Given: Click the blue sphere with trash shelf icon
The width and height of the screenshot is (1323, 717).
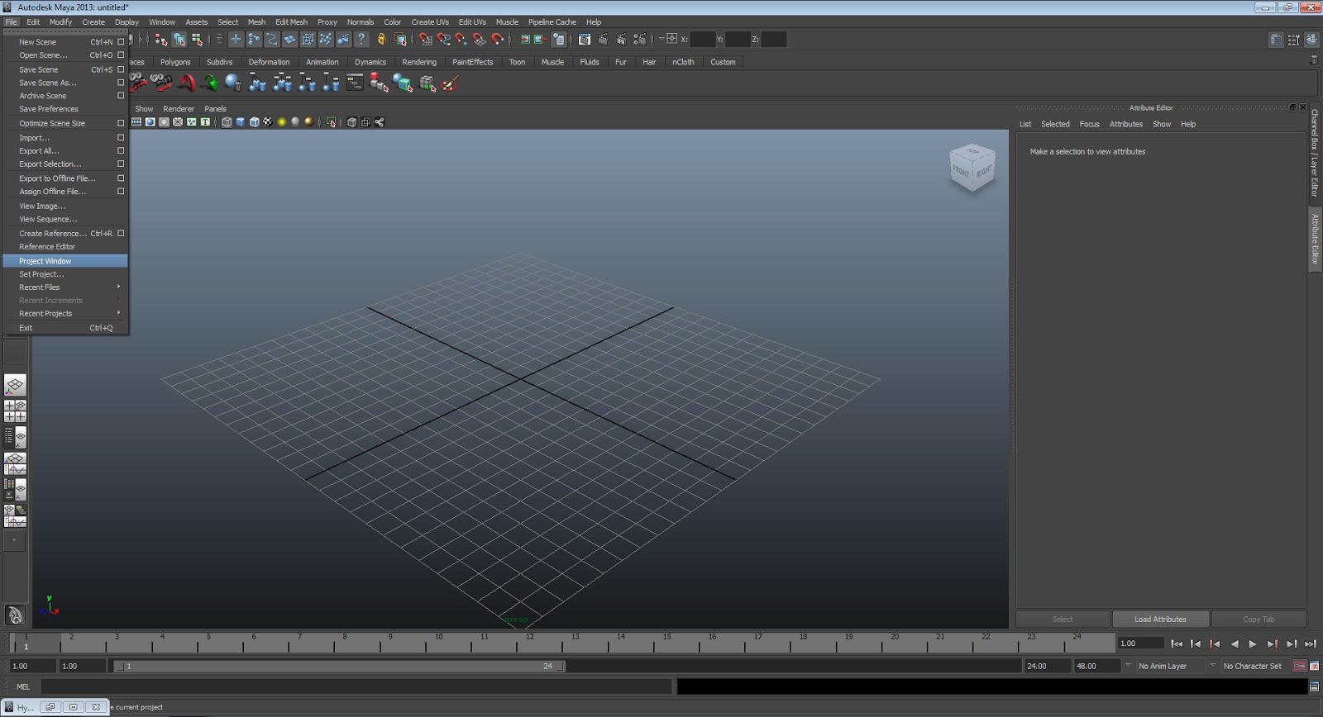Looking at the screenshot, I should pyautogui.click(x=233, y=83).
